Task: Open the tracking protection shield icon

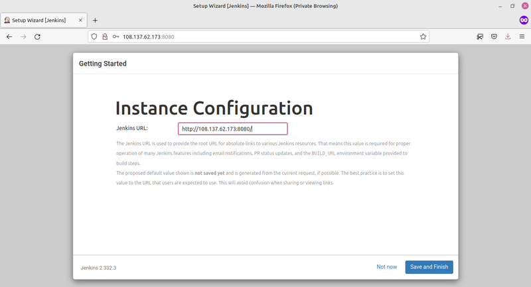Action: tap(94, 37)
